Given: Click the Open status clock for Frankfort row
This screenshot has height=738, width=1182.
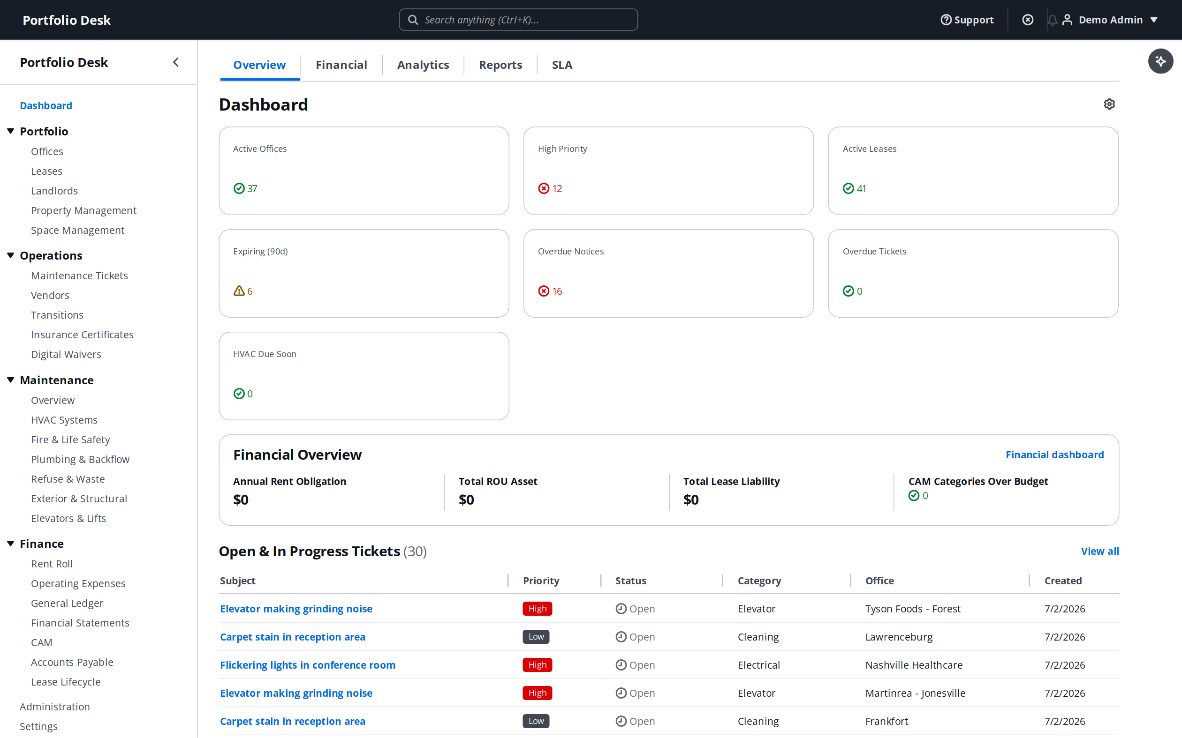Looking at the screenshot, I should pos(621,721).
